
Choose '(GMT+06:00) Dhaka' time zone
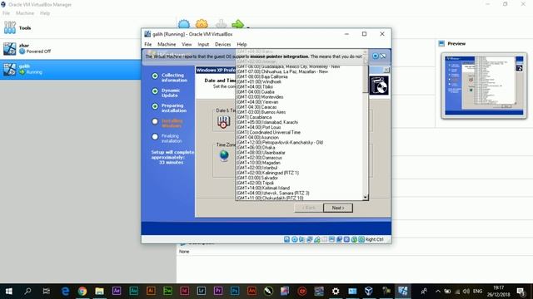tap(256, 148)
